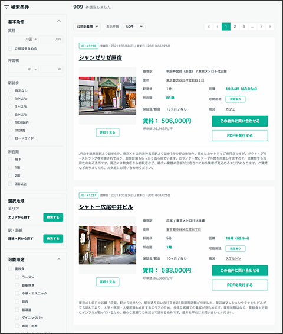The width and height of the screenshot is (283, 334).
Task: Click the minimum rent input field
Action: point(21,39)
